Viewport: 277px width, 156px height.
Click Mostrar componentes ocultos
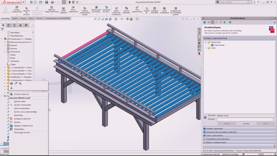tap(85, 11)
